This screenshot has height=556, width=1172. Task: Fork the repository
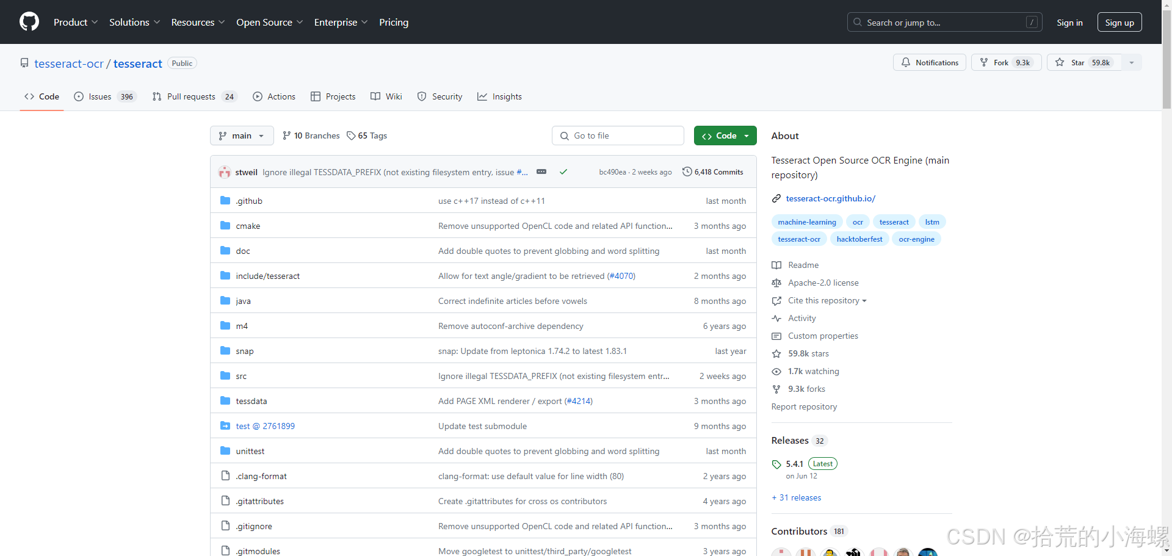pyautogui.click(x=1006, y=62)
